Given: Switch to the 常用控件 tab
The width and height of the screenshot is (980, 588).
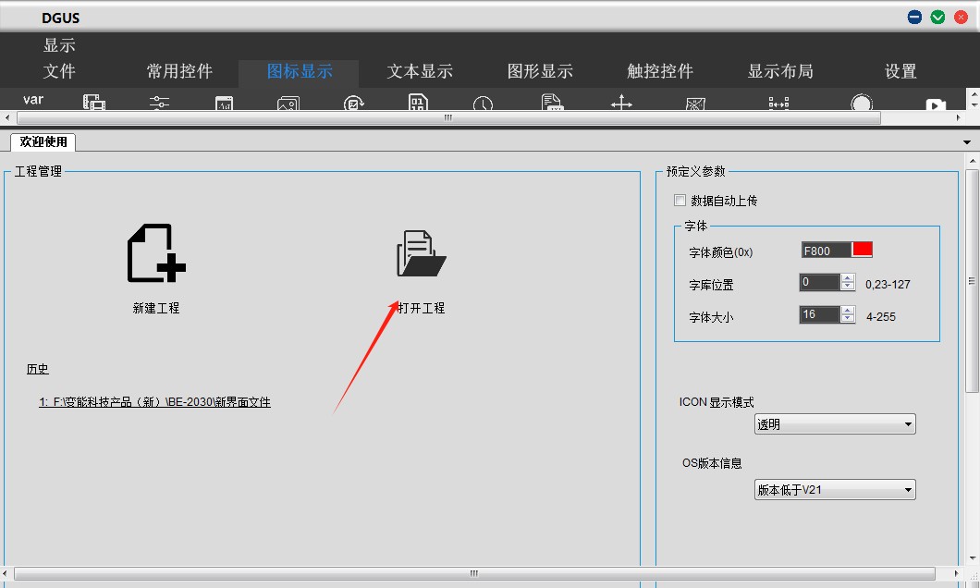Looking at the screenshot, I should click(179, 71).
